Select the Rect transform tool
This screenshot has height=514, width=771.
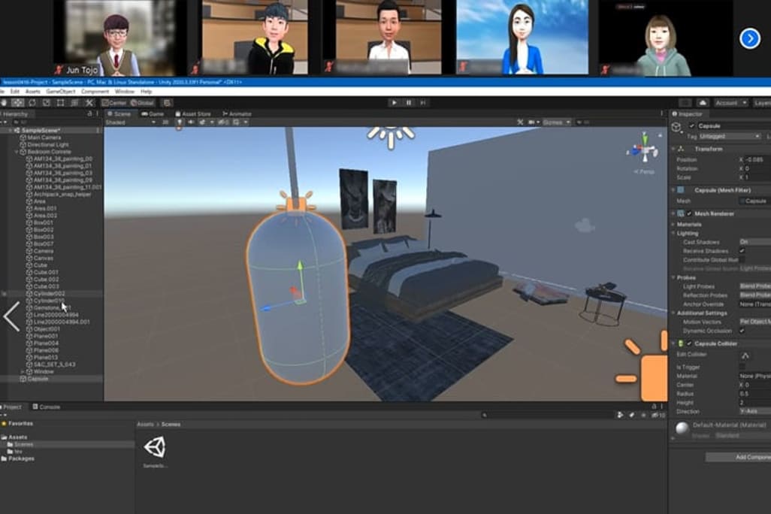(x=60, y=102)
